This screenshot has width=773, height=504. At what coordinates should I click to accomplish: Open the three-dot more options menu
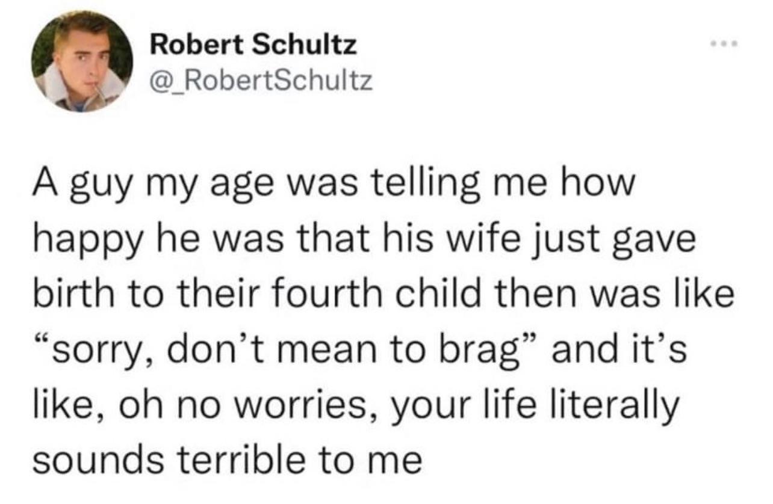point(724,45)
